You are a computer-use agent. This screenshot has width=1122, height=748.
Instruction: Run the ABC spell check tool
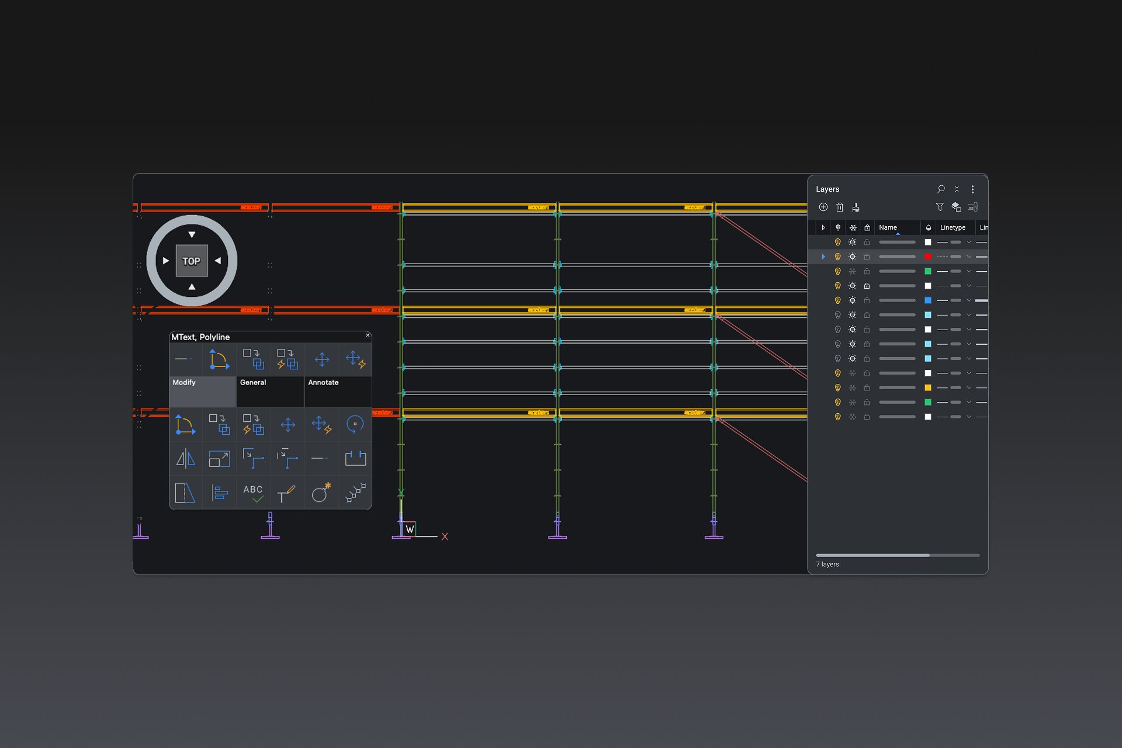[x=253, y=493]
